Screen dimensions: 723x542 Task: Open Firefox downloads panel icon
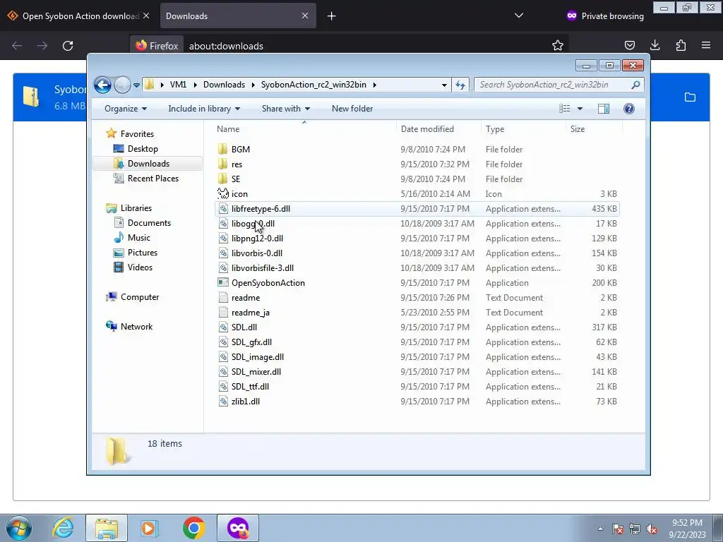click(655, 45)
